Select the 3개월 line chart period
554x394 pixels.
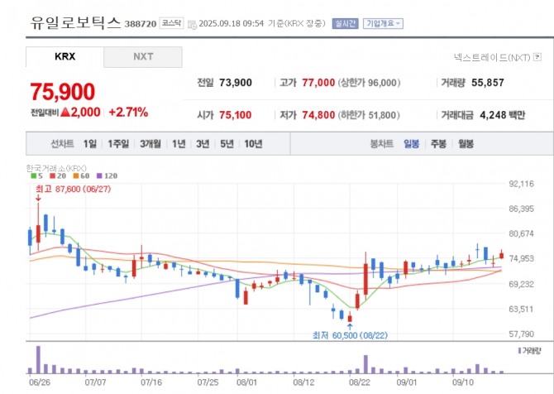150,144
